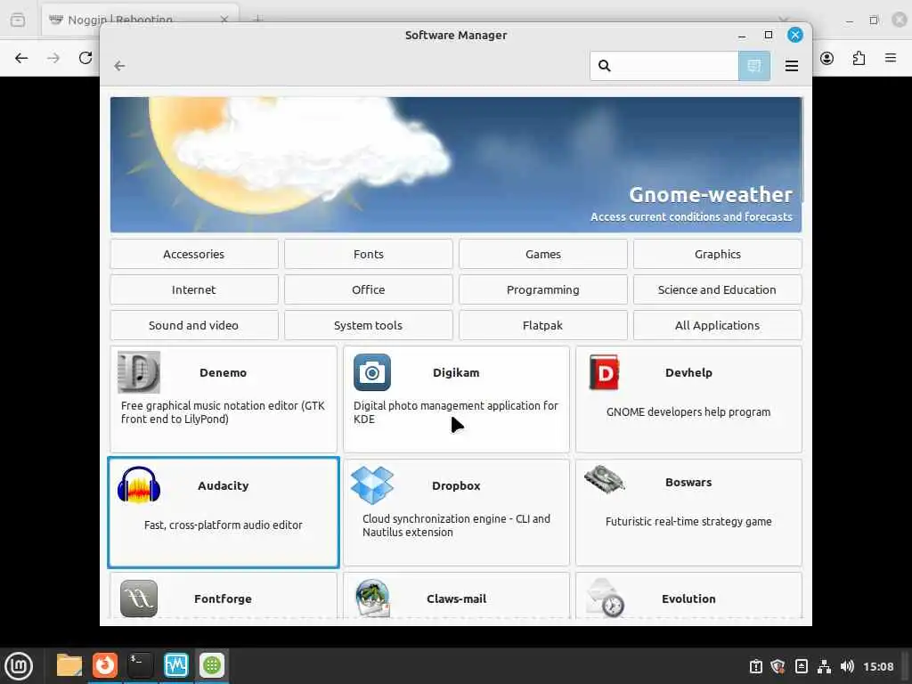Open the Devhelp book icon
Screen dimensions: 912x684
tap(605, 372)
